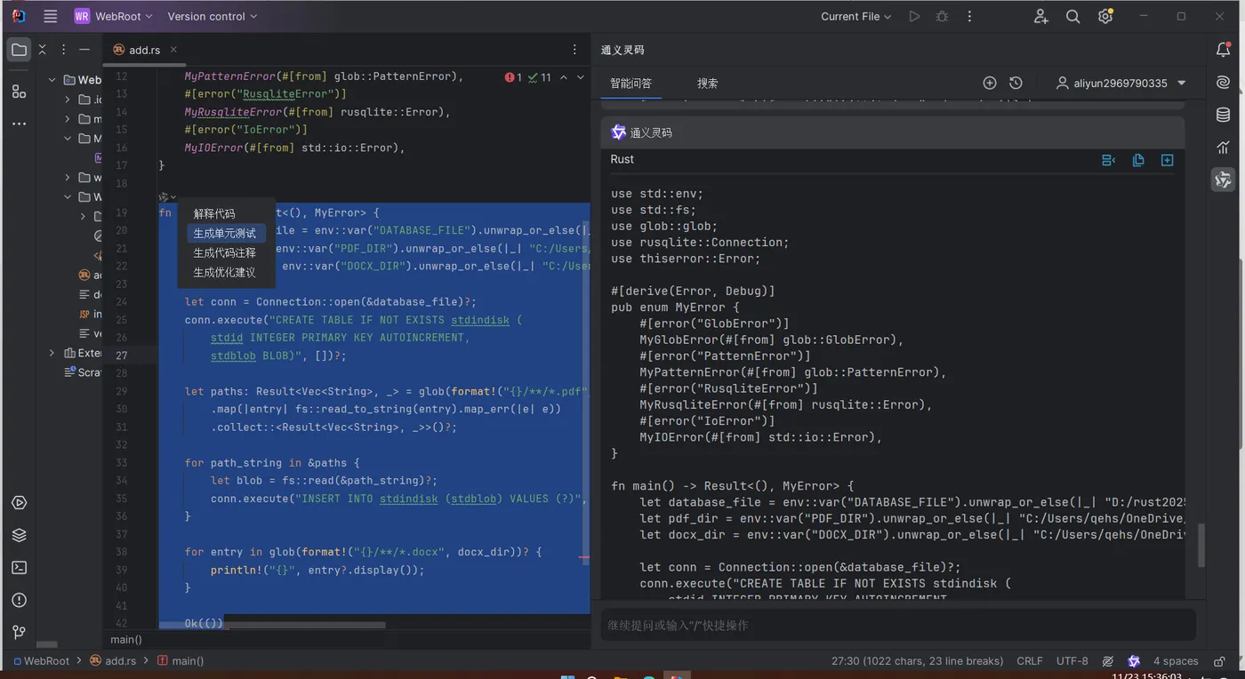Image resolution: width=1245 pixels, height=679 pixels.
Task: Open the CRLF line separator selector
Action: click(x=1030, y=661)
